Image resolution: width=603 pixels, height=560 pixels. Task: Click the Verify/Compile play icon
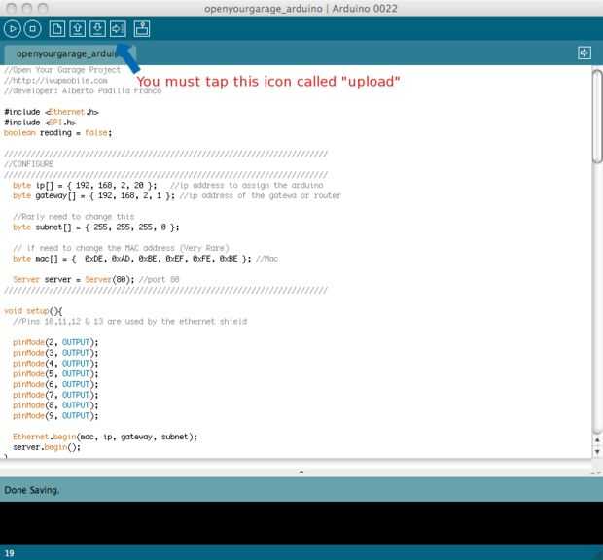pyautogui.click(x=13, y=29)
